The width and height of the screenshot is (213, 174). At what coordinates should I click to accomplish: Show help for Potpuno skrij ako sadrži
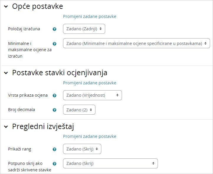tap(55, 164)
